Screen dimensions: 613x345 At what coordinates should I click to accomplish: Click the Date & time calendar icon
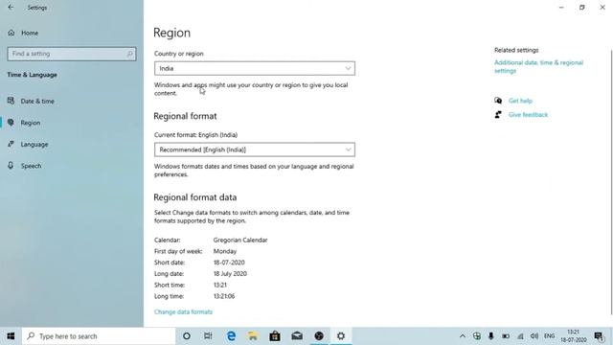point(11,101)
